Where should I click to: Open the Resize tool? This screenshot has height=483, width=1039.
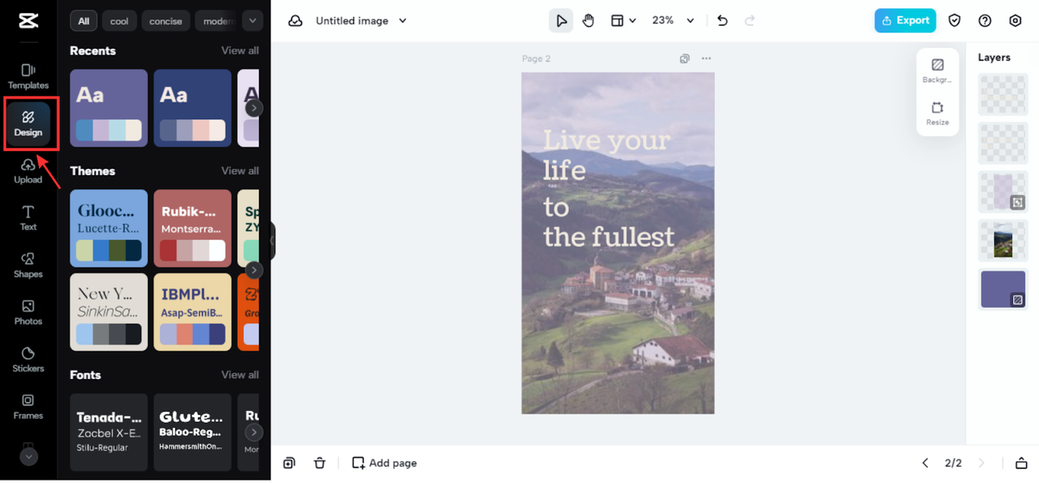point(938,114)
